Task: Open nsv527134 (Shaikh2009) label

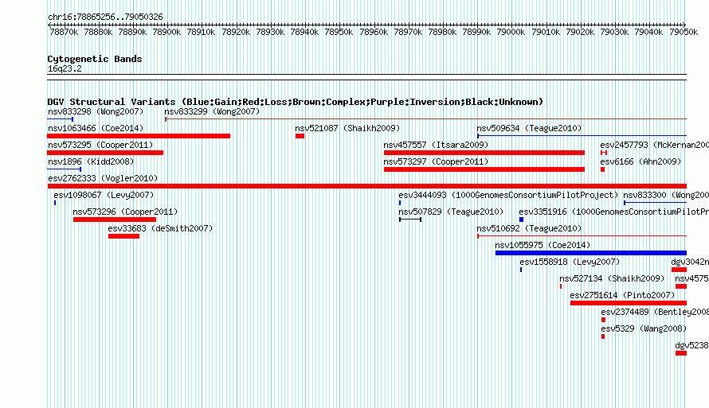Action: (613, 278)
